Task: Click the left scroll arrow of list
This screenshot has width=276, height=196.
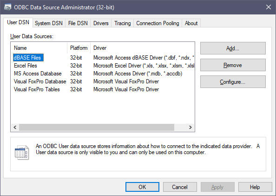Action: [x=15, y=127]
